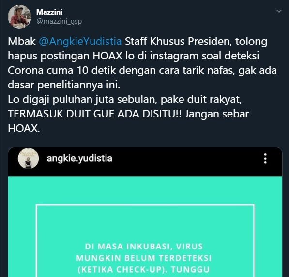Click the Mazzini display name
The image size is (289, 277).
pyautogui.click(x=49, y=12)
